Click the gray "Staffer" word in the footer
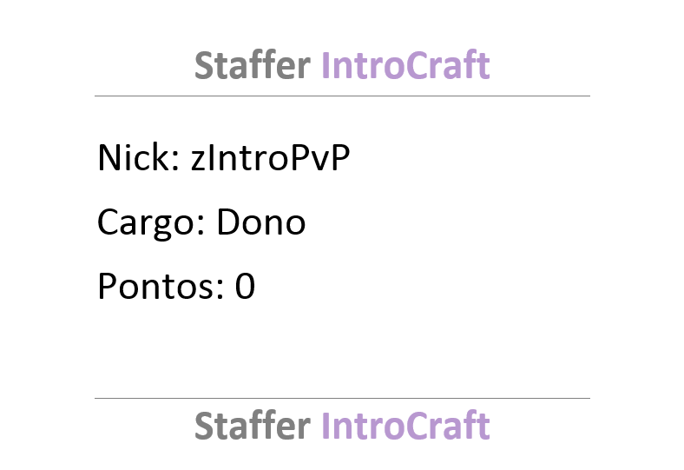The image size is (684, 470). tap(252, 426)
